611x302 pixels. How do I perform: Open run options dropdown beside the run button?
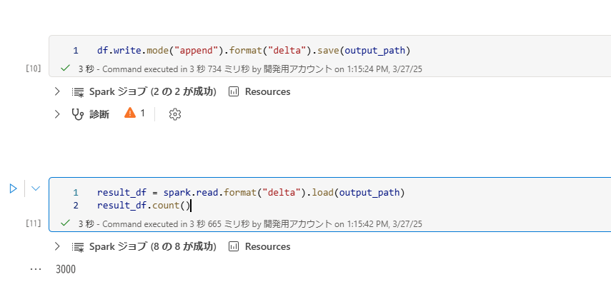[35, 188]
